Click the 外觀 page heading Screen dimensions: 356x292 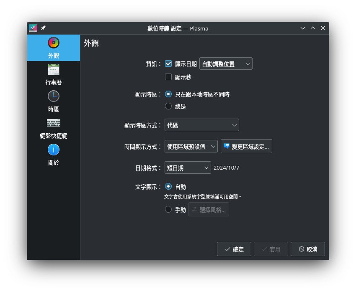pyautogui.click(x=91, y=43)
